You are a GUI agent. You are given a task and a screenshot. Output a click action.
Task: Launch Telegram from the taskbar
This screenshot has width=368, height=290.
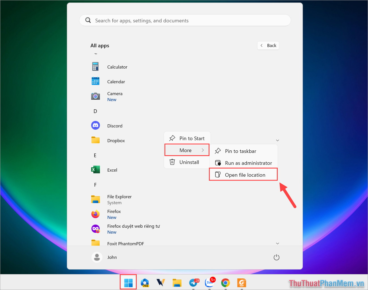pyautogui.click(x=194, y=282)
